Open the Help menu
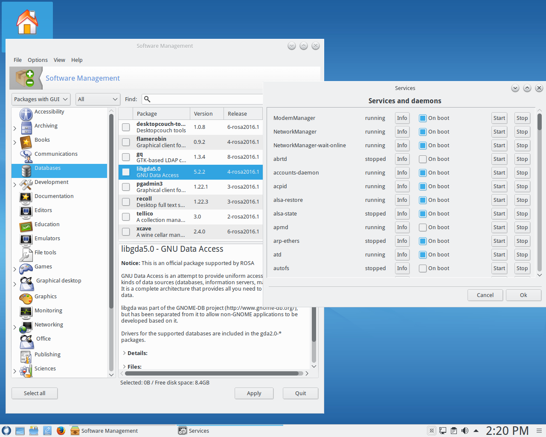The image size is (546, 437). (x=77, y=60)
